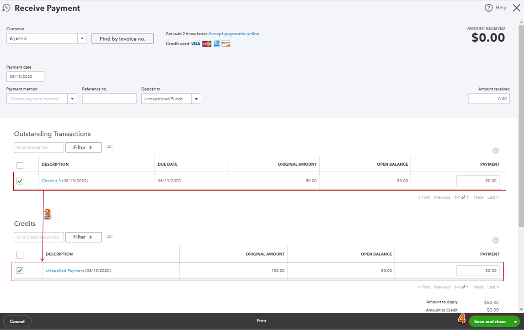Open Credits table gear settings
The width and height of the screenshot is (524, 331).
coord(496,240)
